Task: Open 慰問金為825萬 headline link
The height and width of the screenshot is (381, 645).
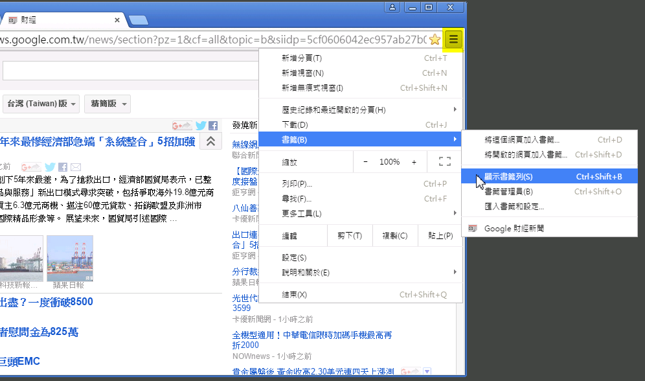Action: [39, 332]
